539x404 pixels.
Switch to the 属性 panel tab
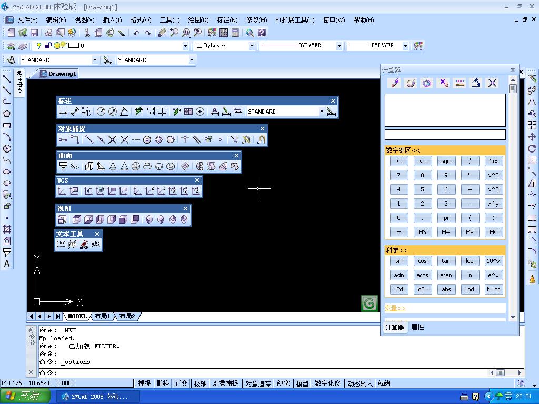(x=417, y=327)
